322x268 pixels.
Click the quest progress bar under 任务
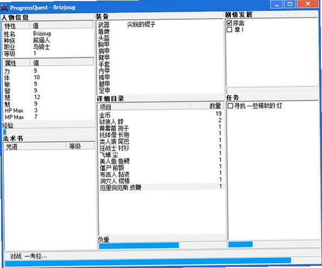274,244
